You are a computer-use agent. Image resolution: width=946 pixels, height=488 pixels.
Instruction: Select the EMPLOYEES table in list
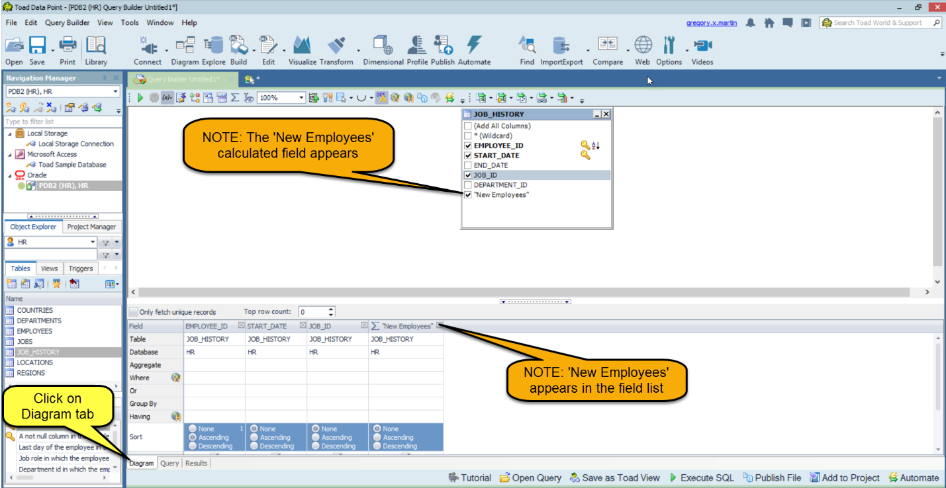pyautogui.click(x=34, y=331)
